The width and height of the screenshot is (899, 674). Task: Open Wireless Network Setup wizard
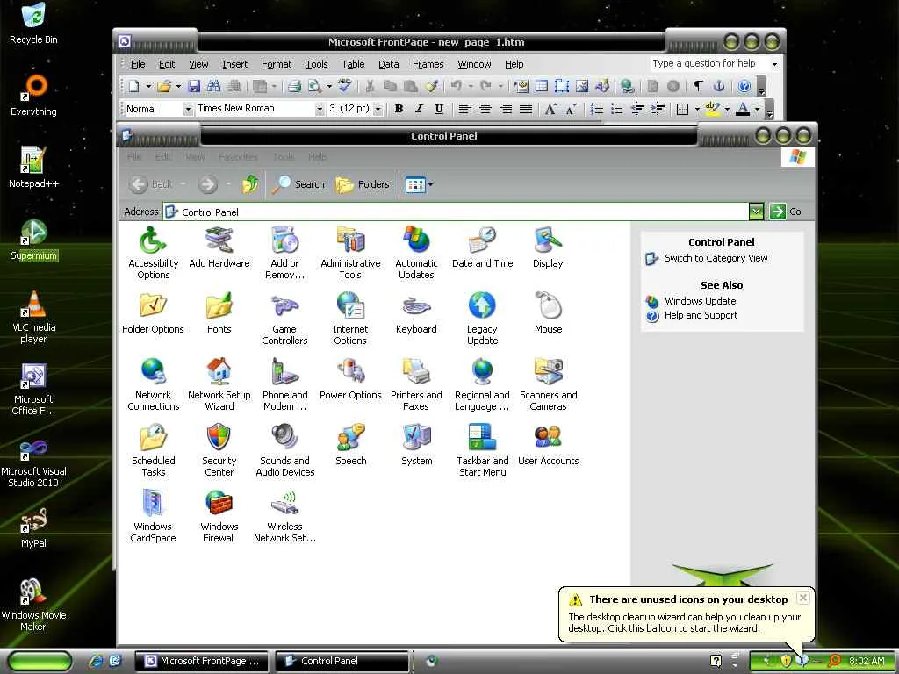pos(285,516)
